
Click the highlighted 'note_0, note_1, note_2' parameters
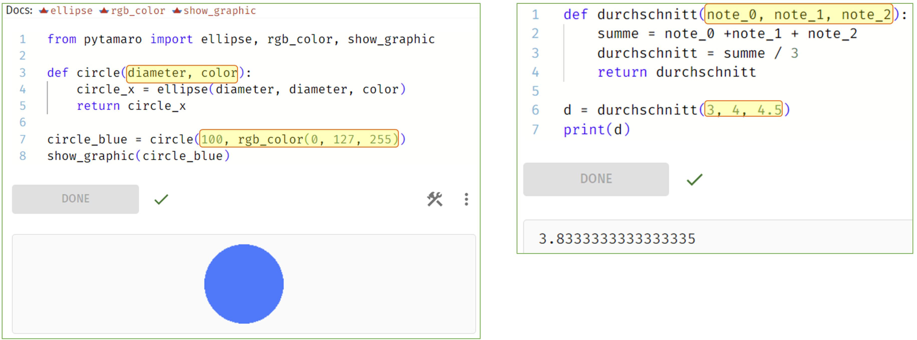tap(799, 14)
